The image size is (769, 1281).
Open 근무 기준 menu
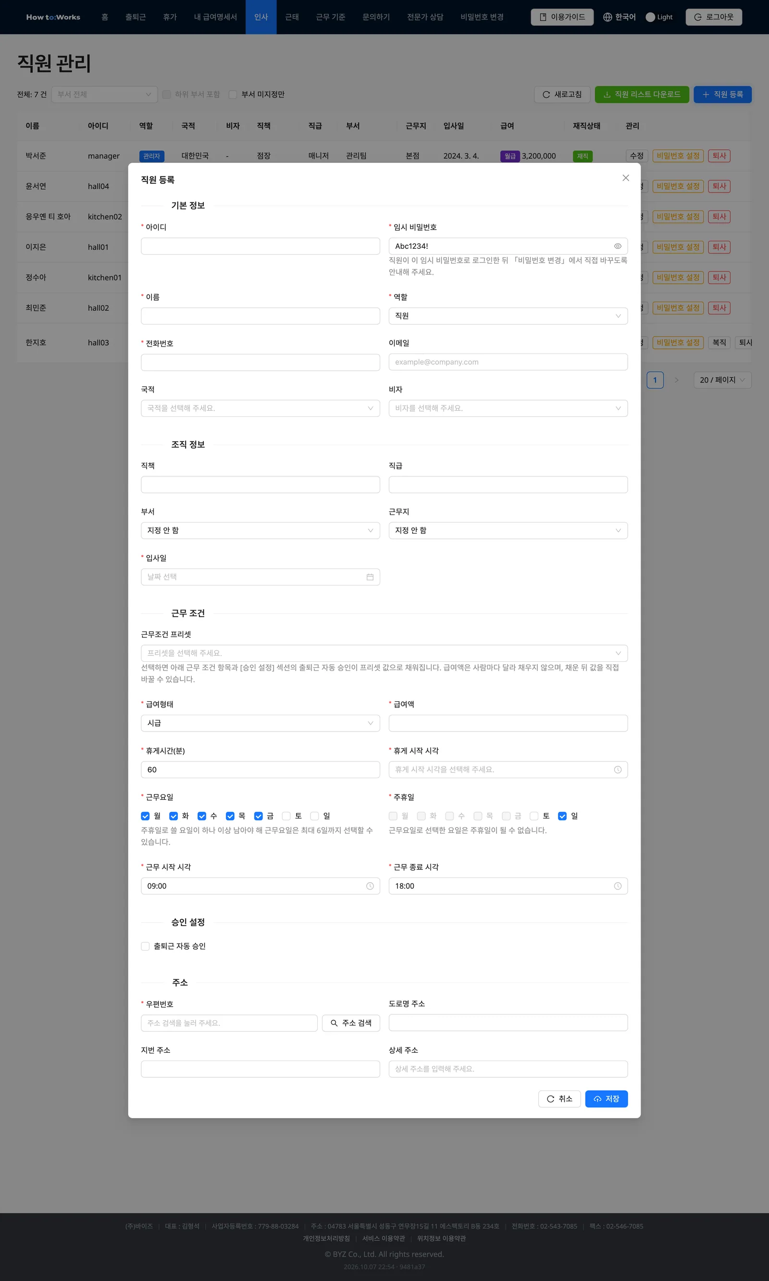point(331,17)
